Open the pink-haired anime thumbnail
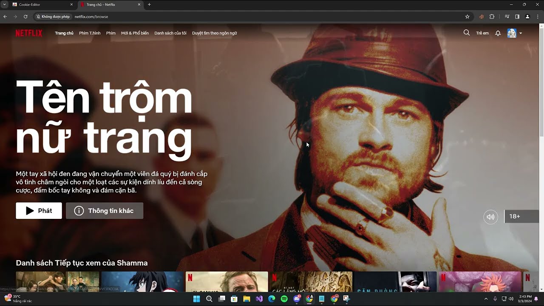Image resolution: width=544 pixels, height=306 pixels. click(x=480, y=281)
